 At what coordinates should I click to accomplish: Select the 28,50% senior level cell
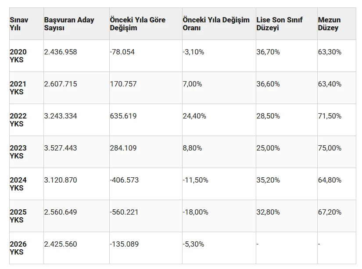268,116
